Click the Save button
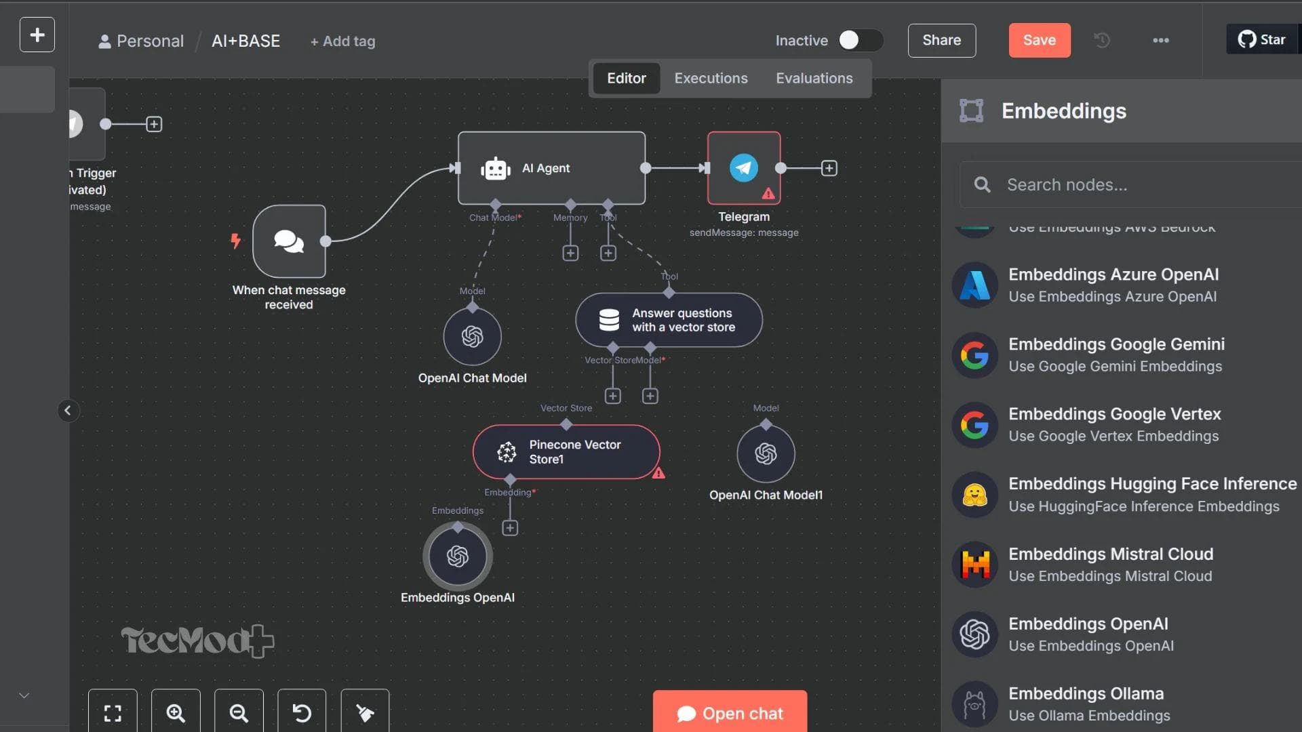Viewport: 1302px width, 732px height. tap(1040, 40)
